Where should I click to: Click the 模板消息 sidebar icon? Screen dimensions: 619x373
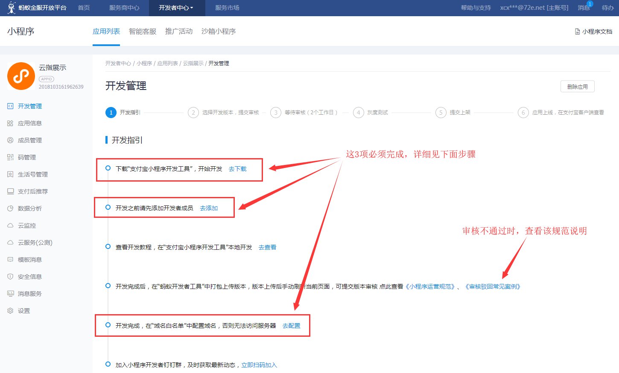10,260
